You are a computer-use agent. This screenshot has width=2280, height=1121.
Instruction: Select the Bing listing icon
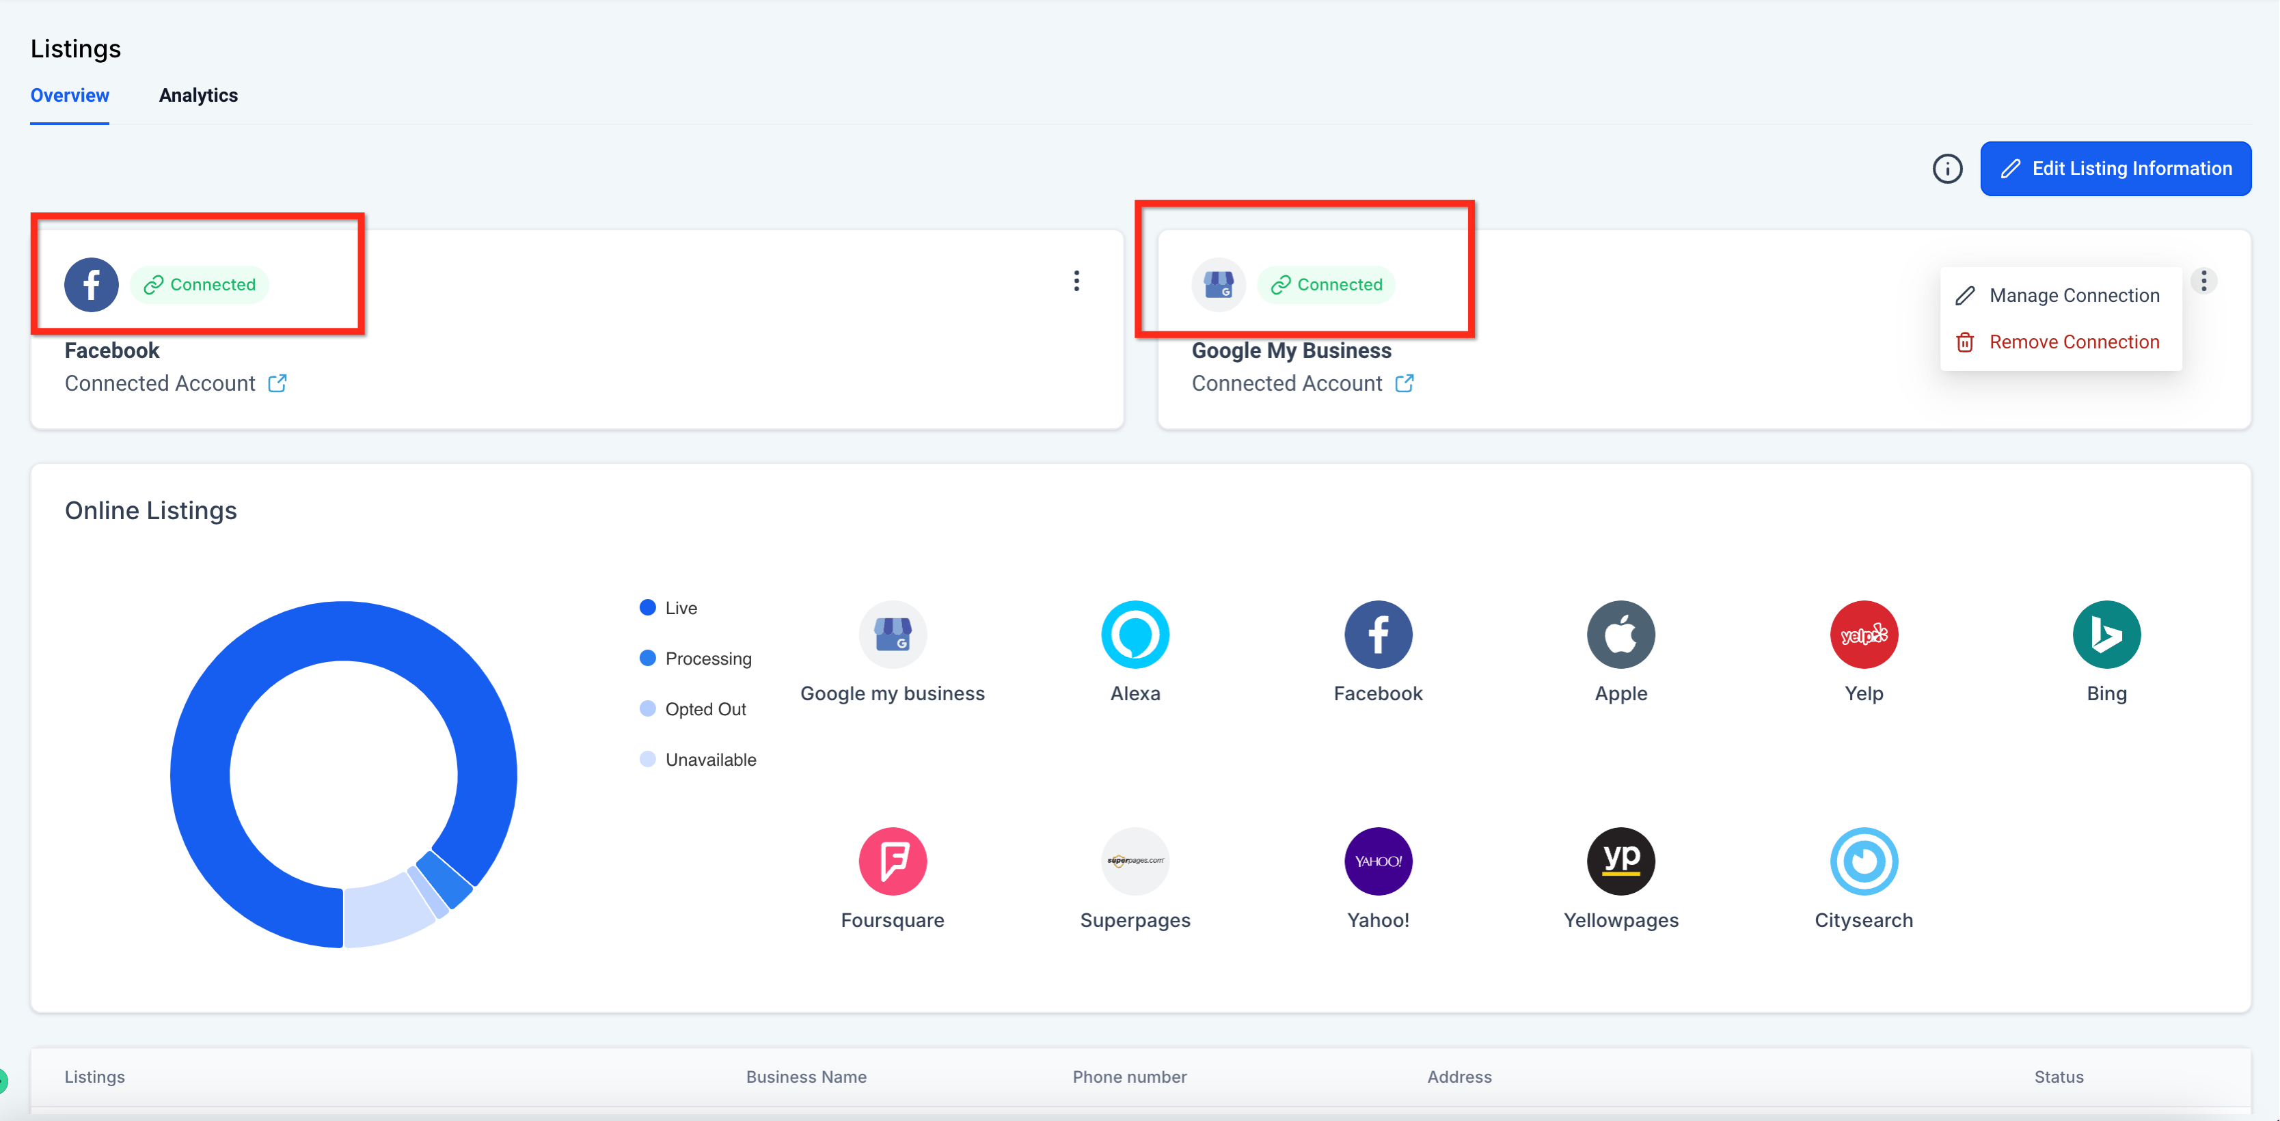click(2106, 635)
